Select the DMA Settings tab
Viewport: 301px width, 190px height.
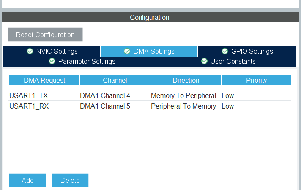pyautogui.click(x=149, y=51)
